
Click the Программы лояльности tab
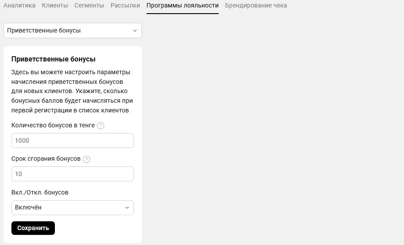[182, 6]
